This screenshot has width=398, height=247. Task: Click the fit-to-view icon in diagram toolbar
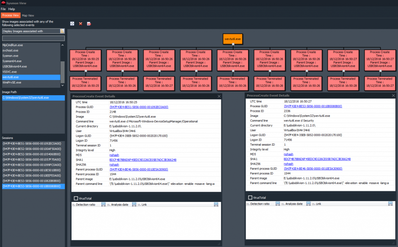(72, 24)
